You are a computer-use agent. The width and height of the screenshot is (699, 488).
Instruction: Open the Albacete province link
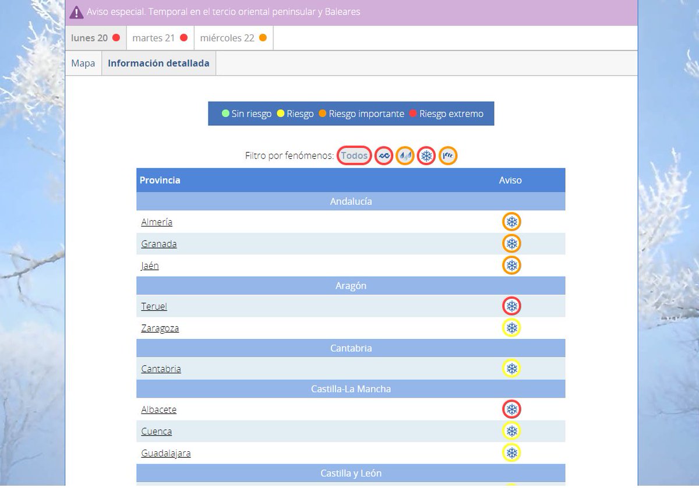159,409
